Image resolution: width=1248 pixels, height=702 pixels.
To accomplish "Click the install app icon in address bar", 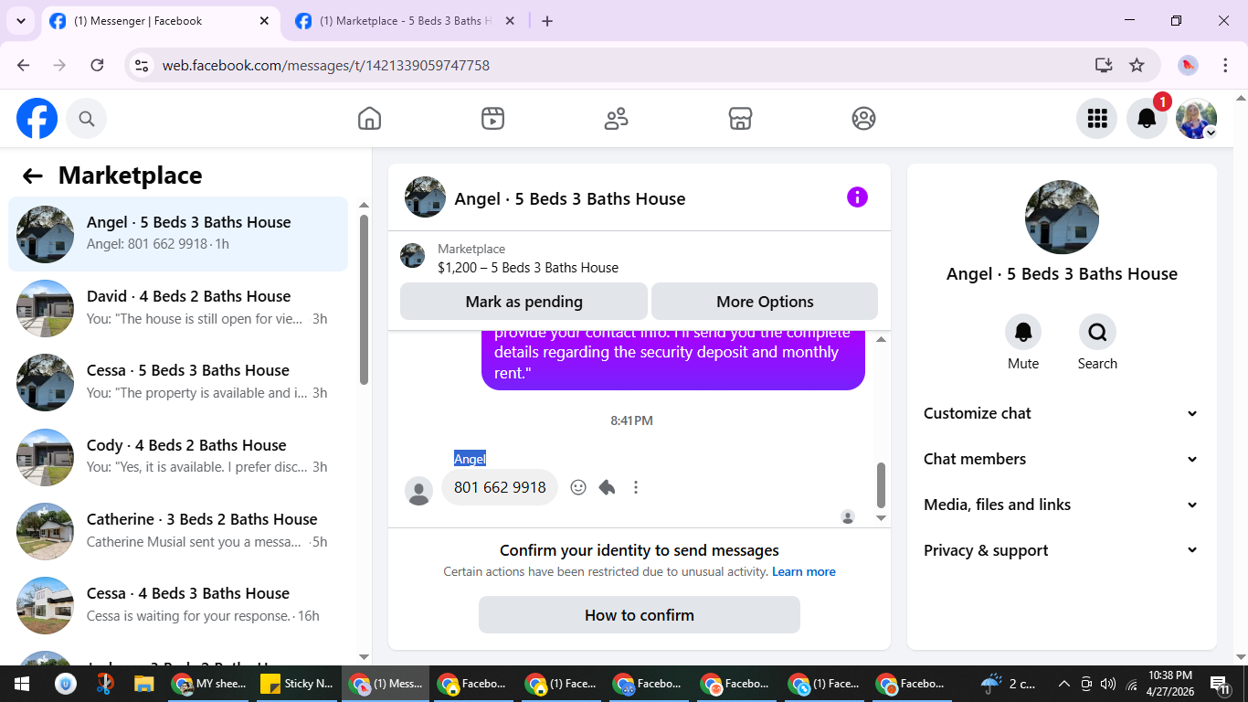I will pos(1104,65).
